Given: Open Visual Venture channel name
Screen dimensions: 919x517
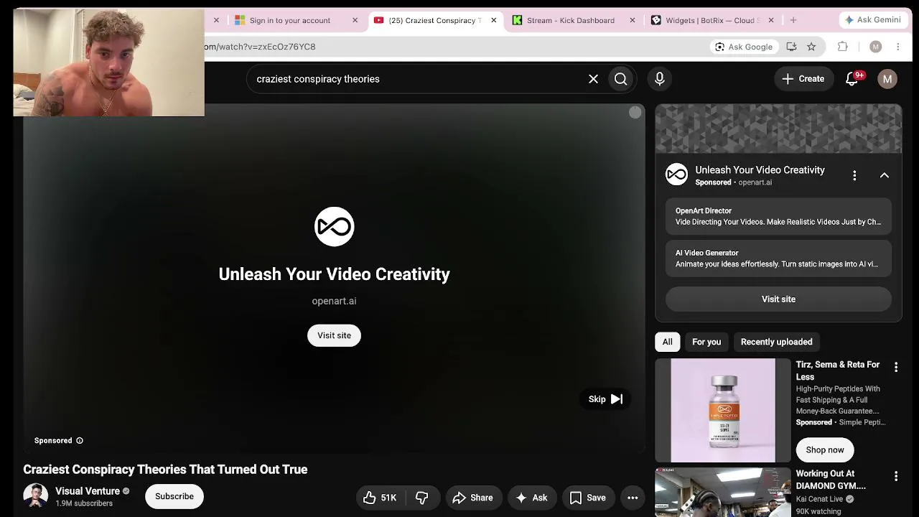Looking at the screenshot, I should click(88, 491).
